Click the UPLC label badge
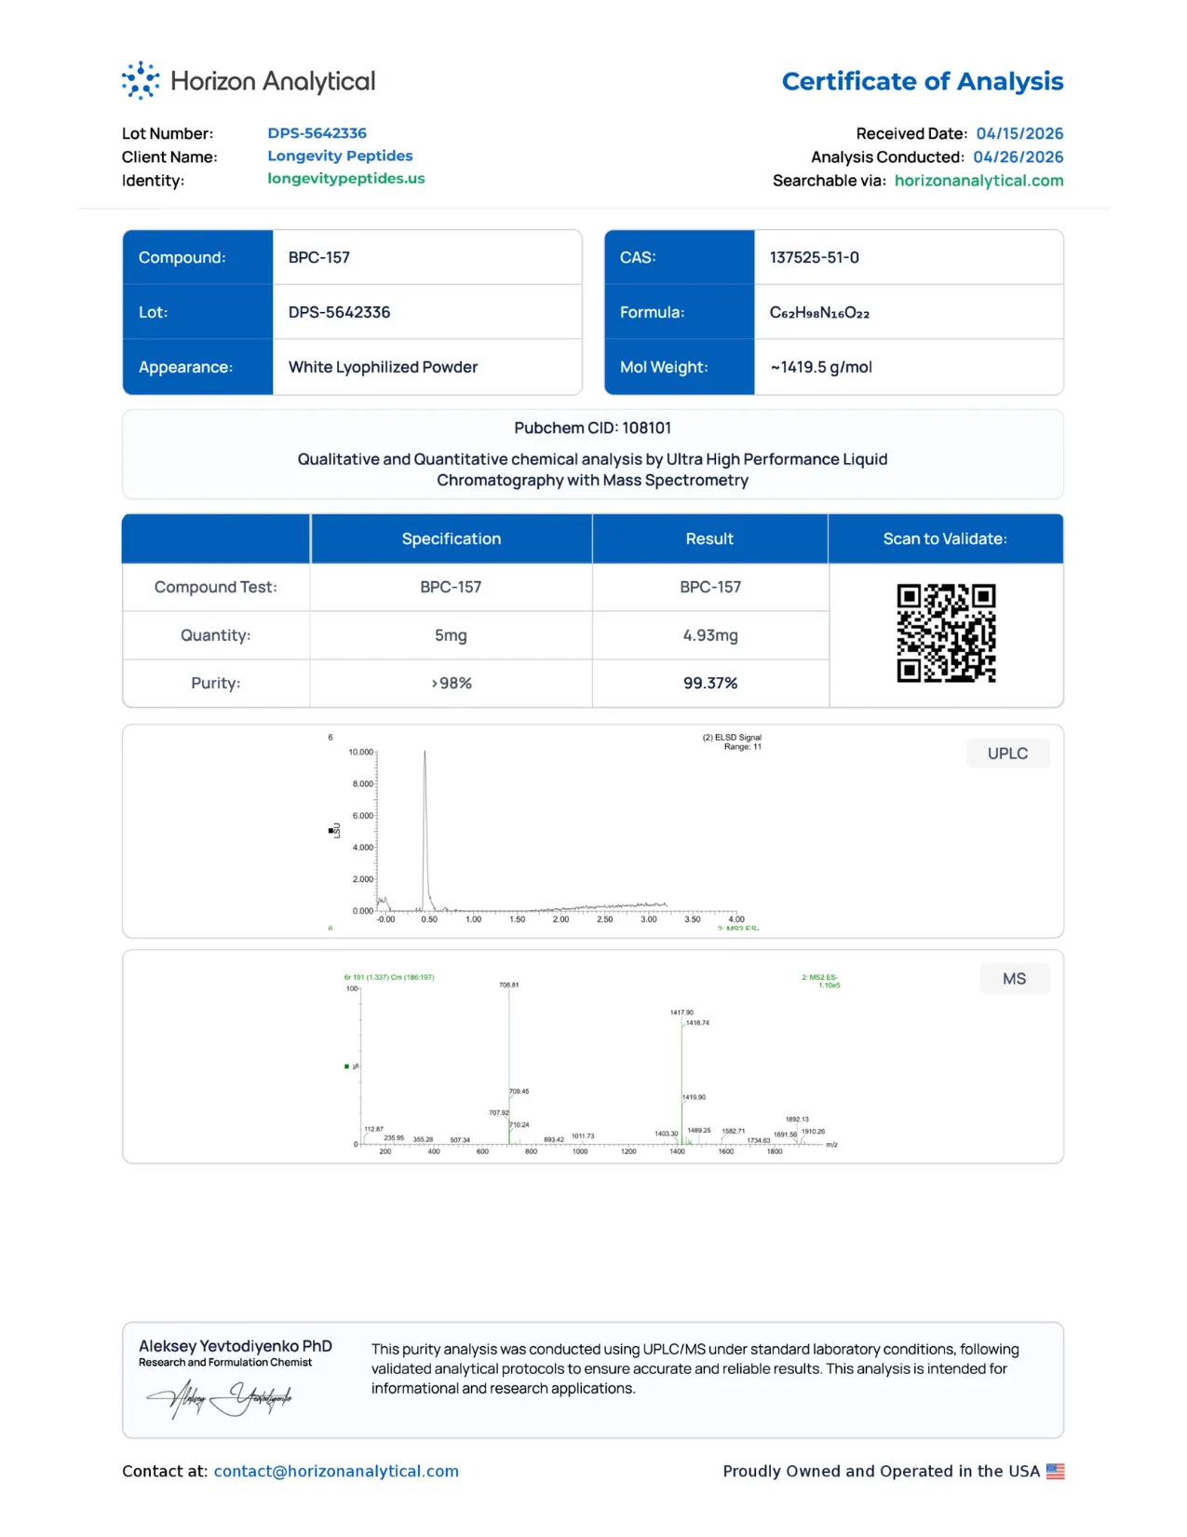 (x=1008, y=754)
